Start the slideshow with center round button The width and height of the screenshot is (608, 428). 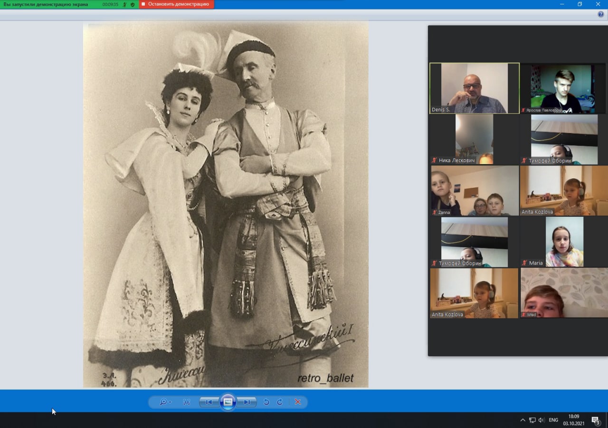click(x=228, y=402)
